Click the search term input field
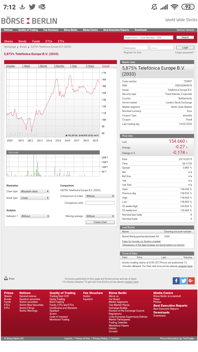 tap(148, 37)
